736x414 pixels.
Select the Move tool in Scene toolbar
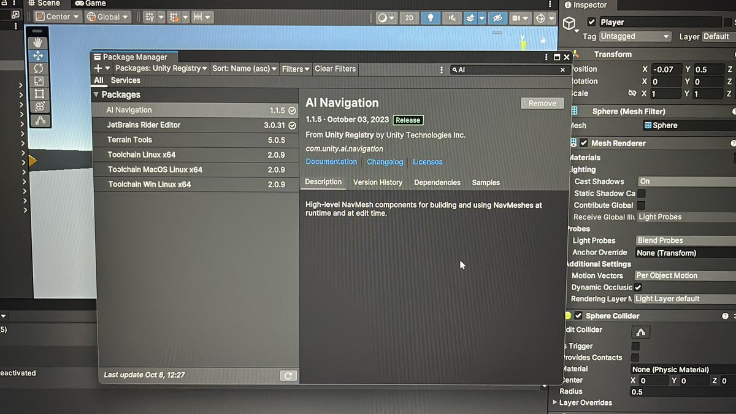(x=39, y=55)
